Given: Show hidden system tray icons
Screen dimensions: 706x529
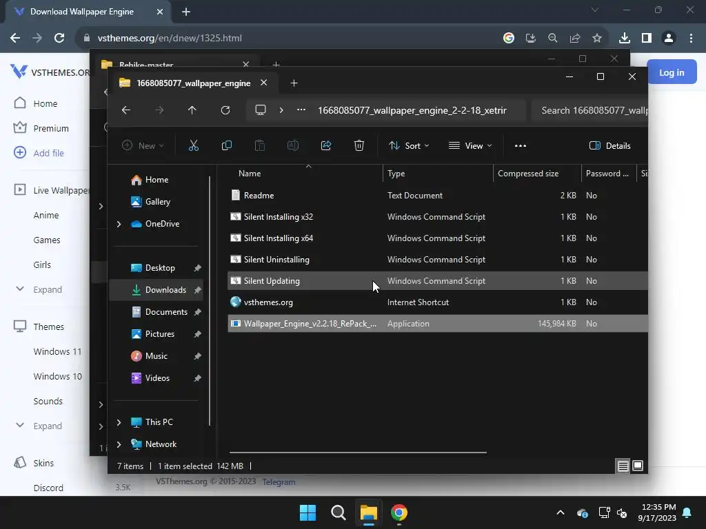Looking at the screenshot, I should tap(560, 512).
